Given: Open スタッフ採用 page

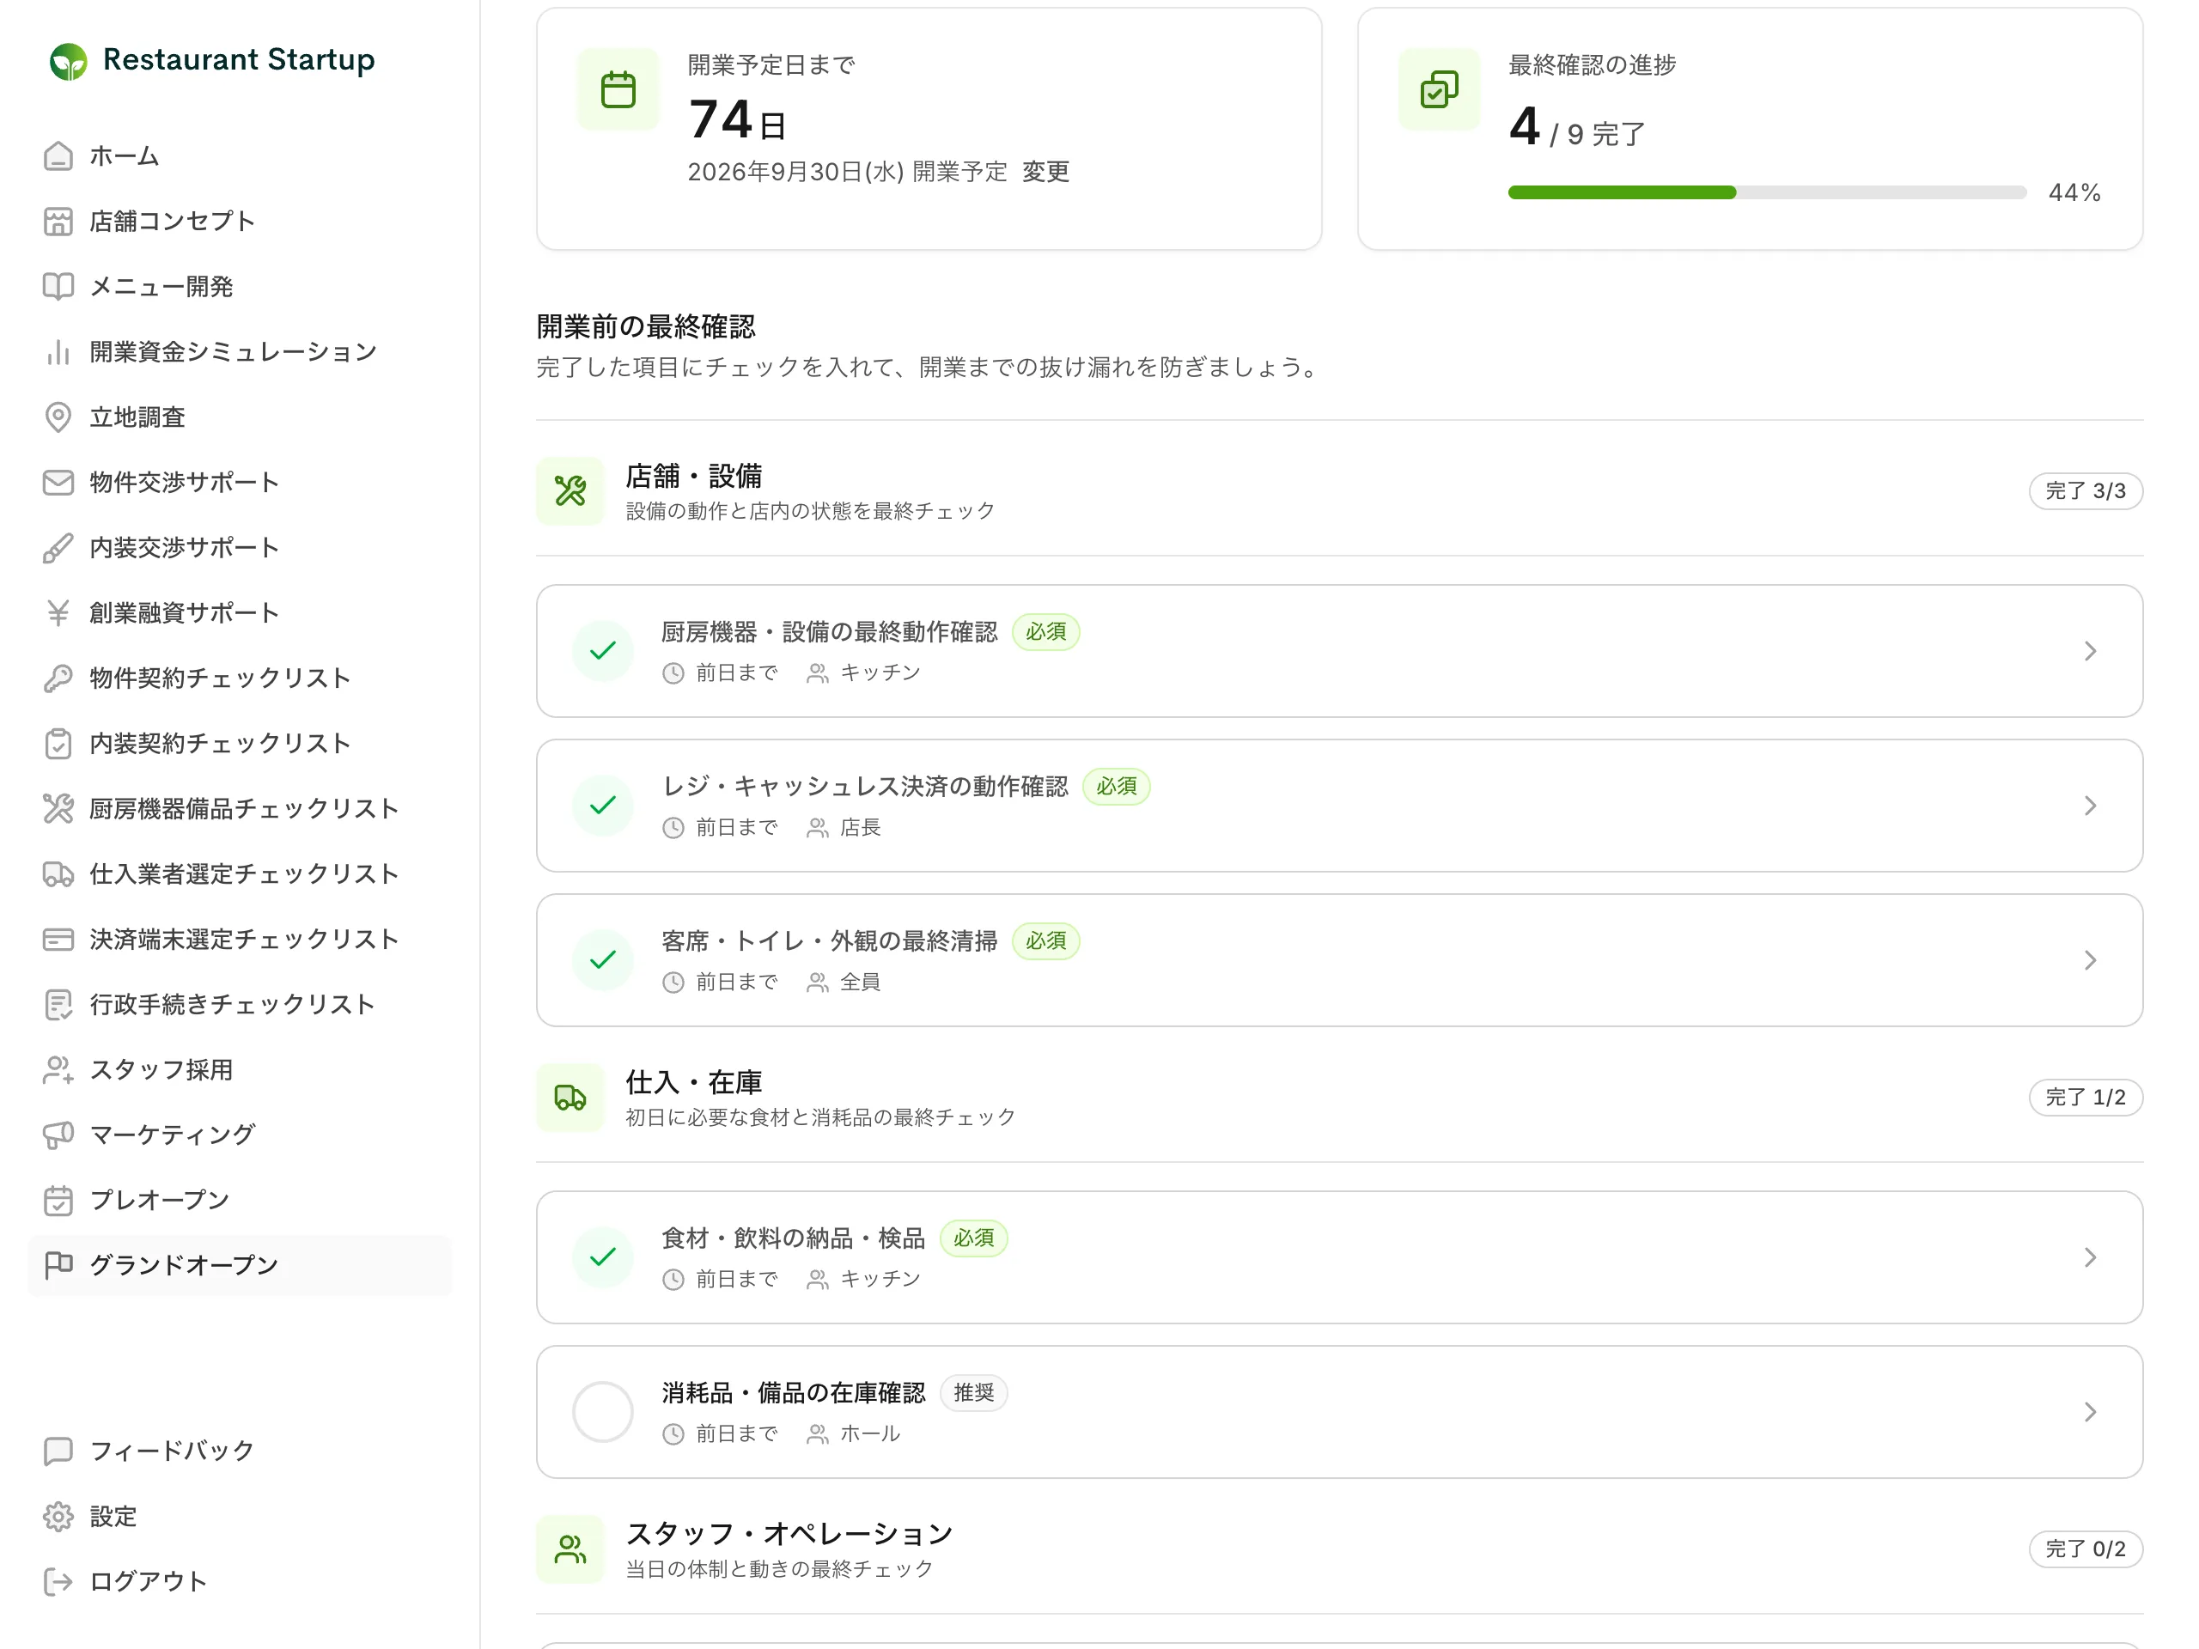Looking at the screenshot, I should point(240,1069).
